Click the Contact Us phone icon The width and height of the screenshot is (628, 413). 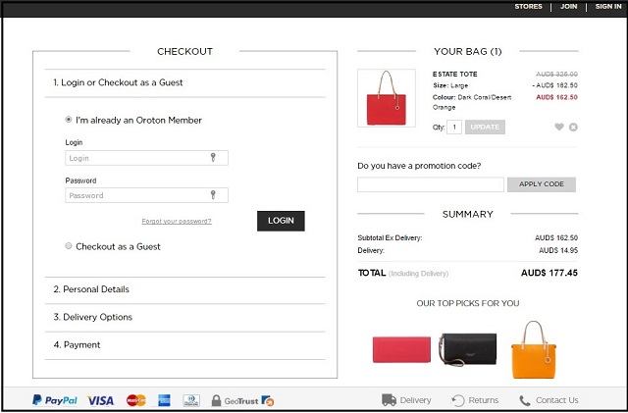point(525,400)
